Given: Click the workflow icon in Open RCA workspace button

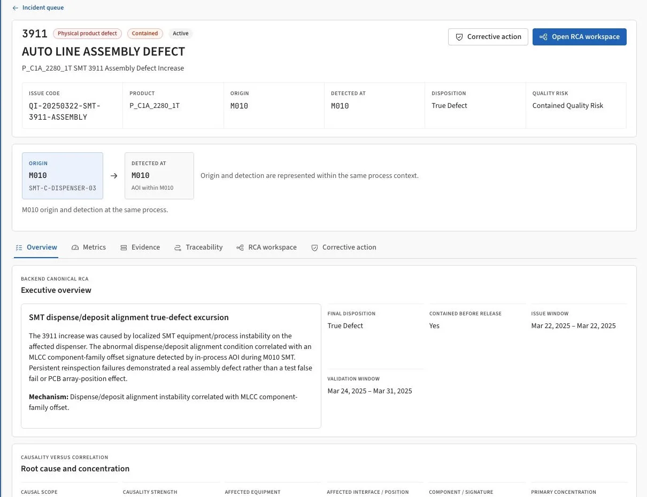Looking at the screenshot, I should point(543,37).
